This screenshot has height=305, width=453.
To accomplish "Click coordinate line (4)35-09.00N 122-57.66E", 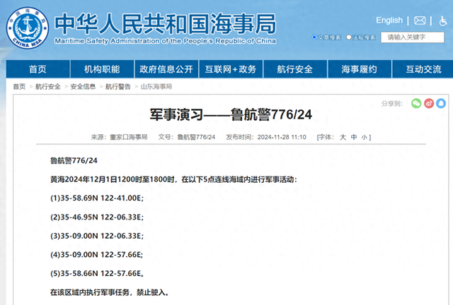I will click(96, 255).
